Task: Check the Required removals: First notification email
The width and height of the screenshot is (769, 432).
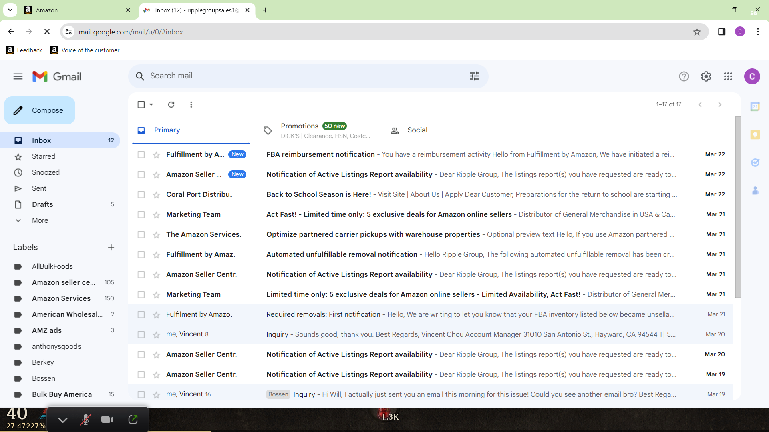Action: [141, 314]
